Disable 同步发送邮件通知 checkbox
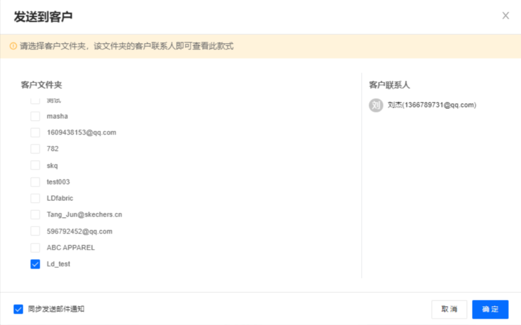 tap(19, 309)
